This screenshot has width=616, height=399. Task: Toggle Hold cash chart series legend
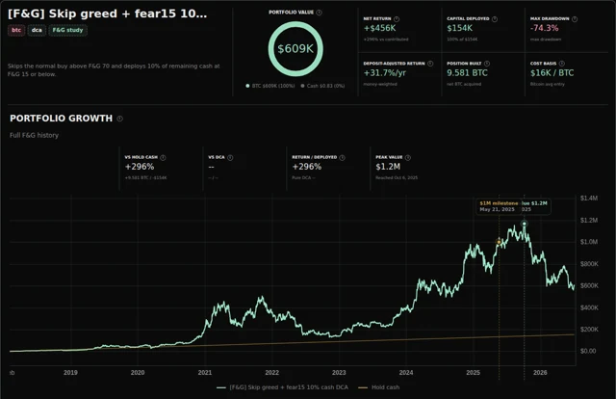point(379,387)
